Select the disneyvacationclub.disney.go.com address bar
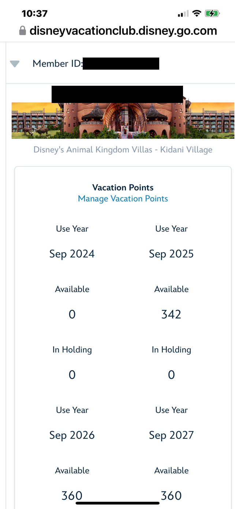This screenshot has height=509, width=235. [x=123, y=30]
